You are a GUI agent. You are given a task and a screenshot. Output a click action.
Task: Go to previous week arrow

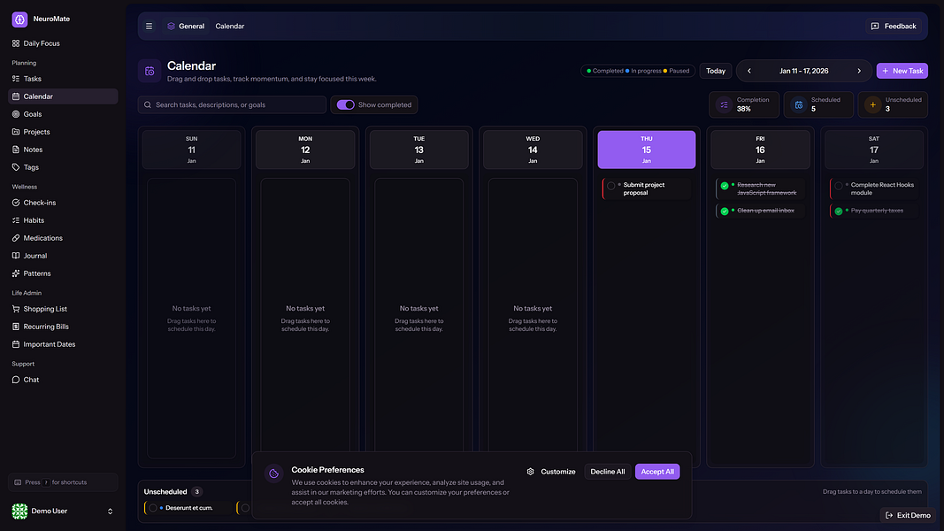749,71
